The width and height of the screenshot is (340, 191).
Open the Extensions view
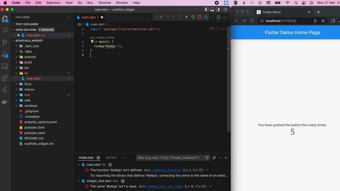click(x=5, y=78)
